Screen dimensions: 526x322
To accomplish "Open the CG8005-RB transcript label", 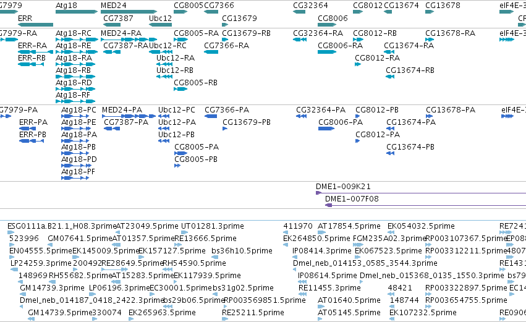I will pos(195,83).
